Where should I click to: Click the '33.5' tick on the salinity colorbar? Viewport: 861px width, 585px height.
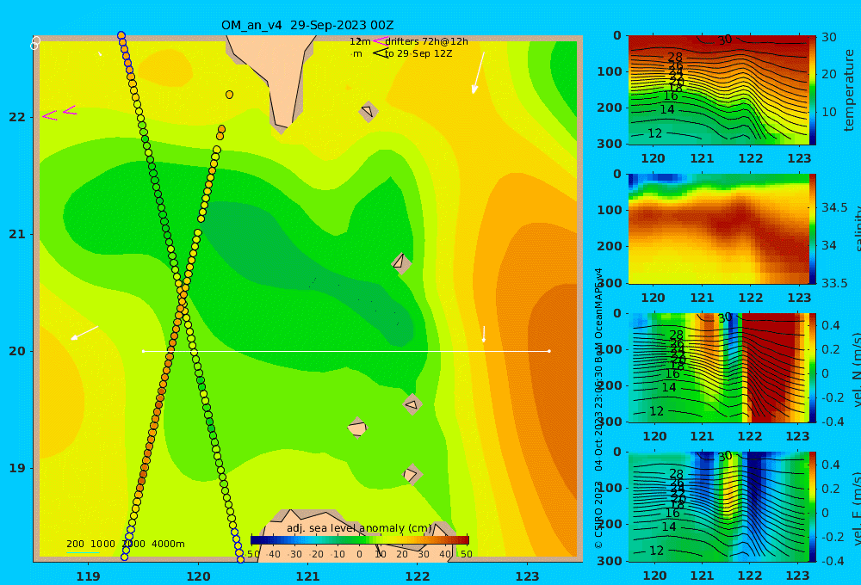[x=834, y=283]
